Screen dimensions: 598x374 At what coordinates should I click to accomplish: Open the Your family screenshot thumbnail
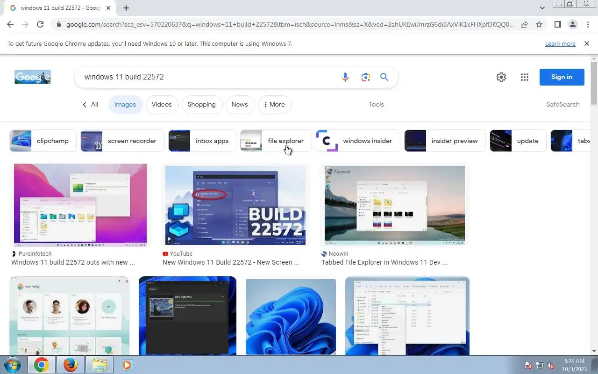click(69, 316)
